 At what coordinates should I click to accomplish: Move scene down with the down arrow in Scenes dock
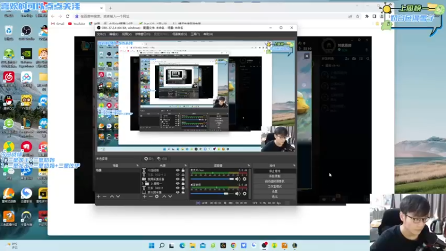[118, 196]
